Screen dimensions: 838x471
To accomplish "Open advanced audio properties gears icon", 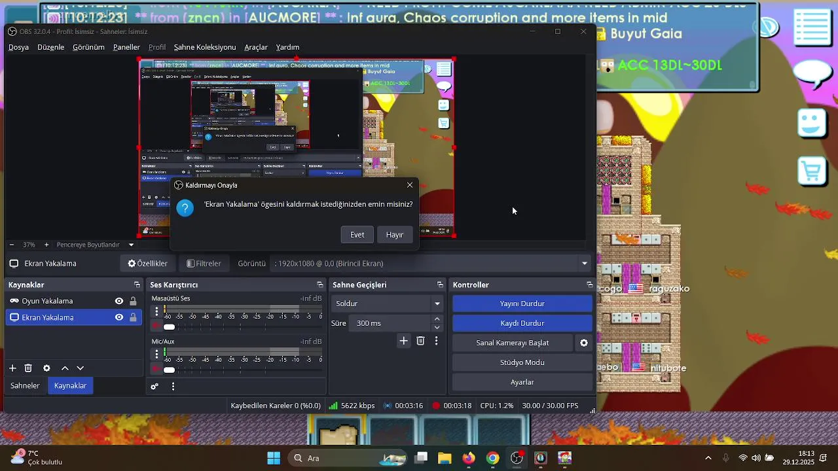I will (x=155, y=387).
